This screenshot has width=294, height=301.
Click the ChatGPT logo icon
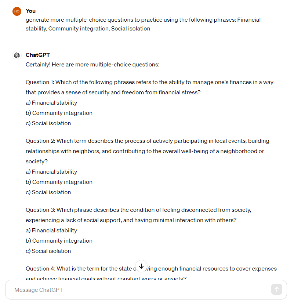(17, 55)
